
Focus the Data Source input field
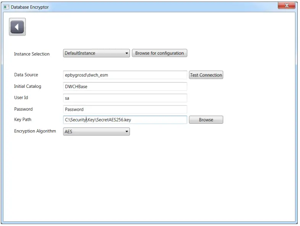click(125, 75)
